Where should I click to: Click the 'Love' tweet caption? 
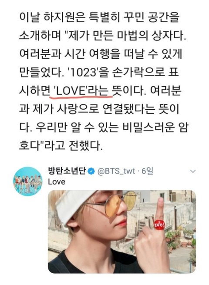57,182
